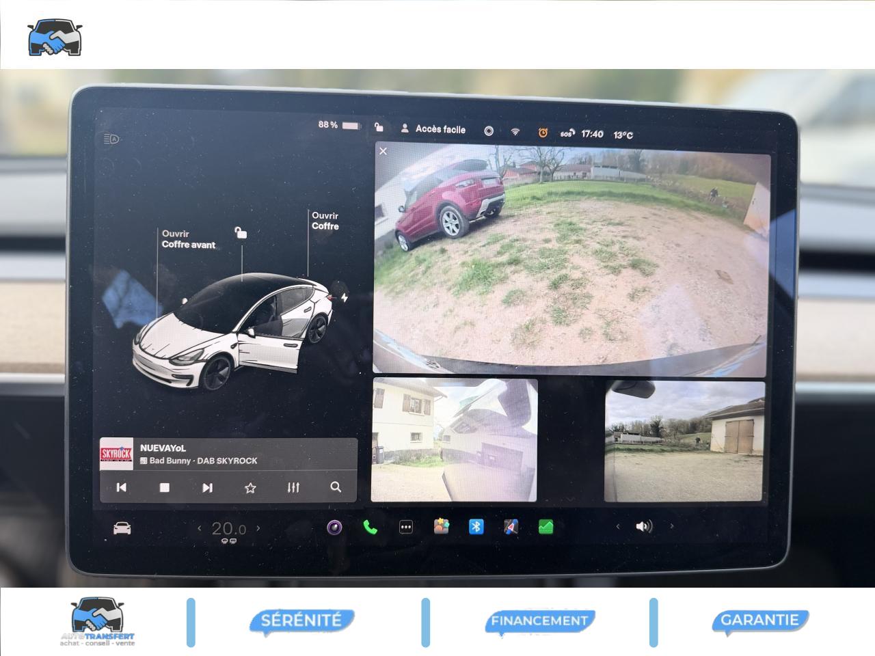Image resolution: width=875 pixels, height=656 pixels.
Task: Show all apps with three-dots icon
Action: [x=405, y=527]
